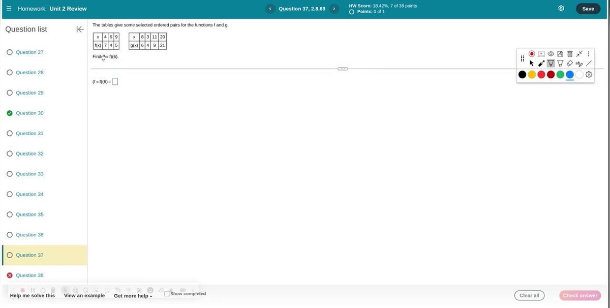Screen dimensions: 610x308
Task: Click the Save button
Action: click(x=588, y=9)
